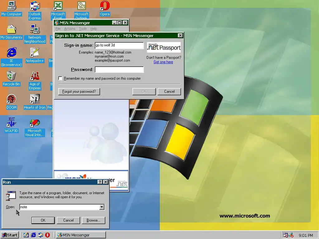This screenshot has width=319, height=239.
Task: Click network system tray icon
Action: coord(286,235)
